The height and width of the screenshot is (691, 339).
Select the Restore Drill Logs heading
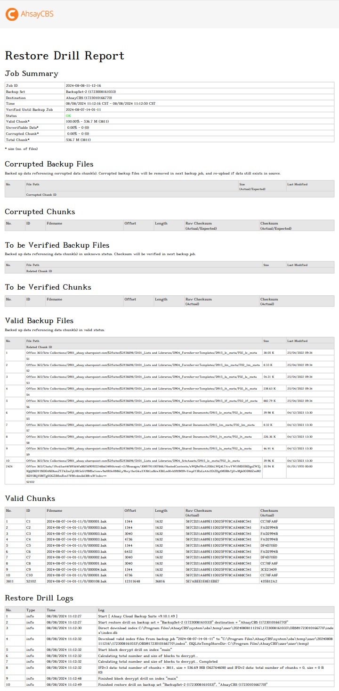pos(39,598)
